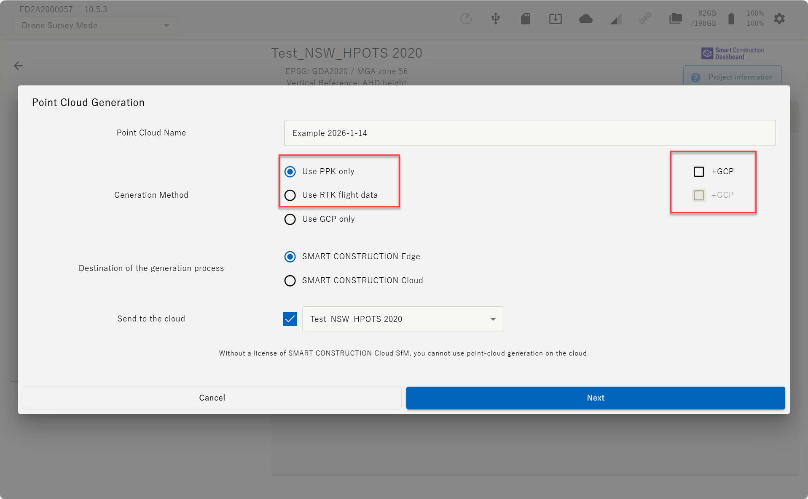Click the version number 10.5.3
The image size is (808, 499).
click(96, 9)
